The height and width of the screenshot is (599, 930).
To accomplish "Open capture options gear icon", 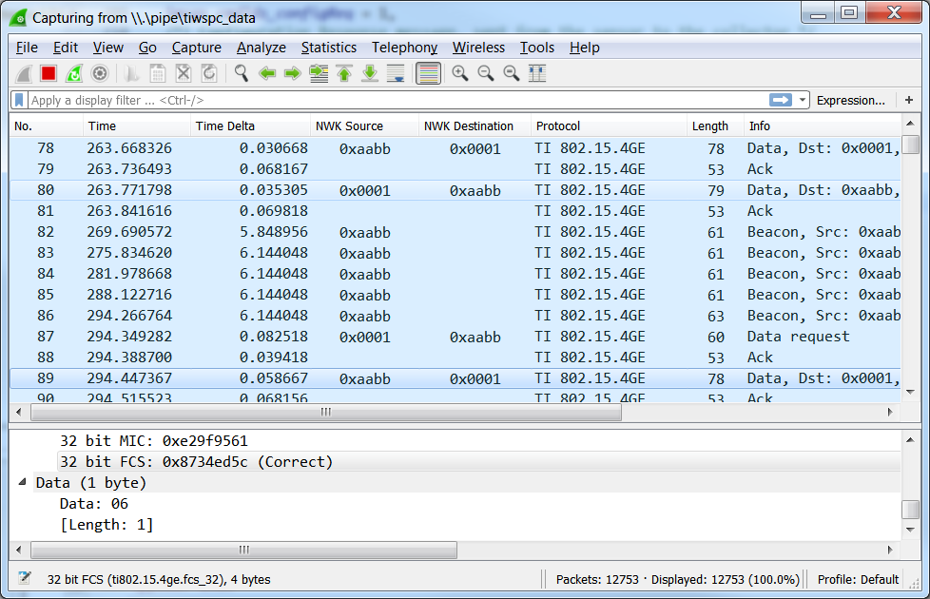I will (x=100, y=73).
